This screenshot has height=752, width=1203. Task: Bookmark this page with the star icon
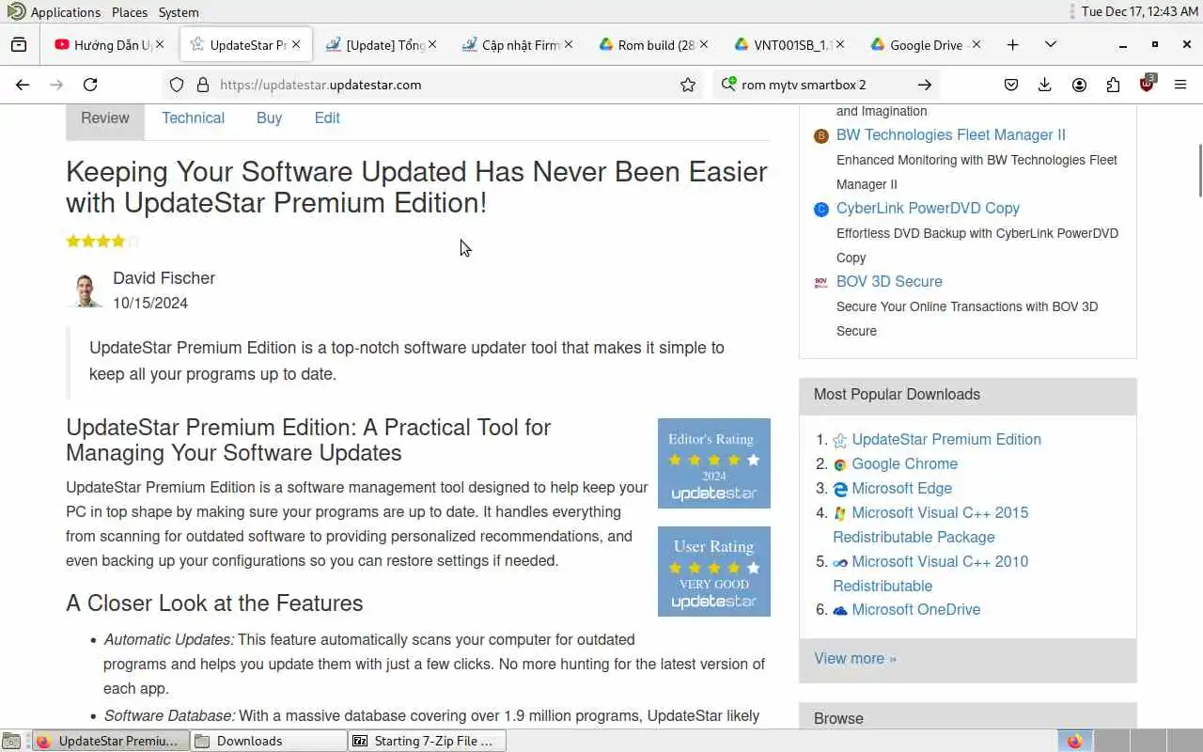[x=688, y=85]
